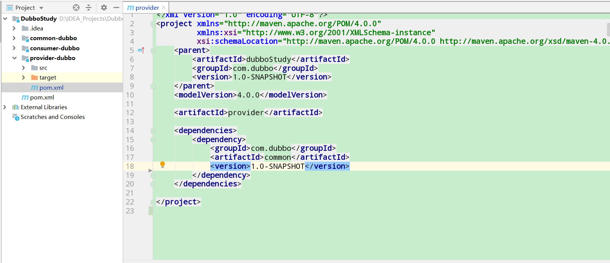Fold the dependencies block at line 14

[x=153, y=131]
